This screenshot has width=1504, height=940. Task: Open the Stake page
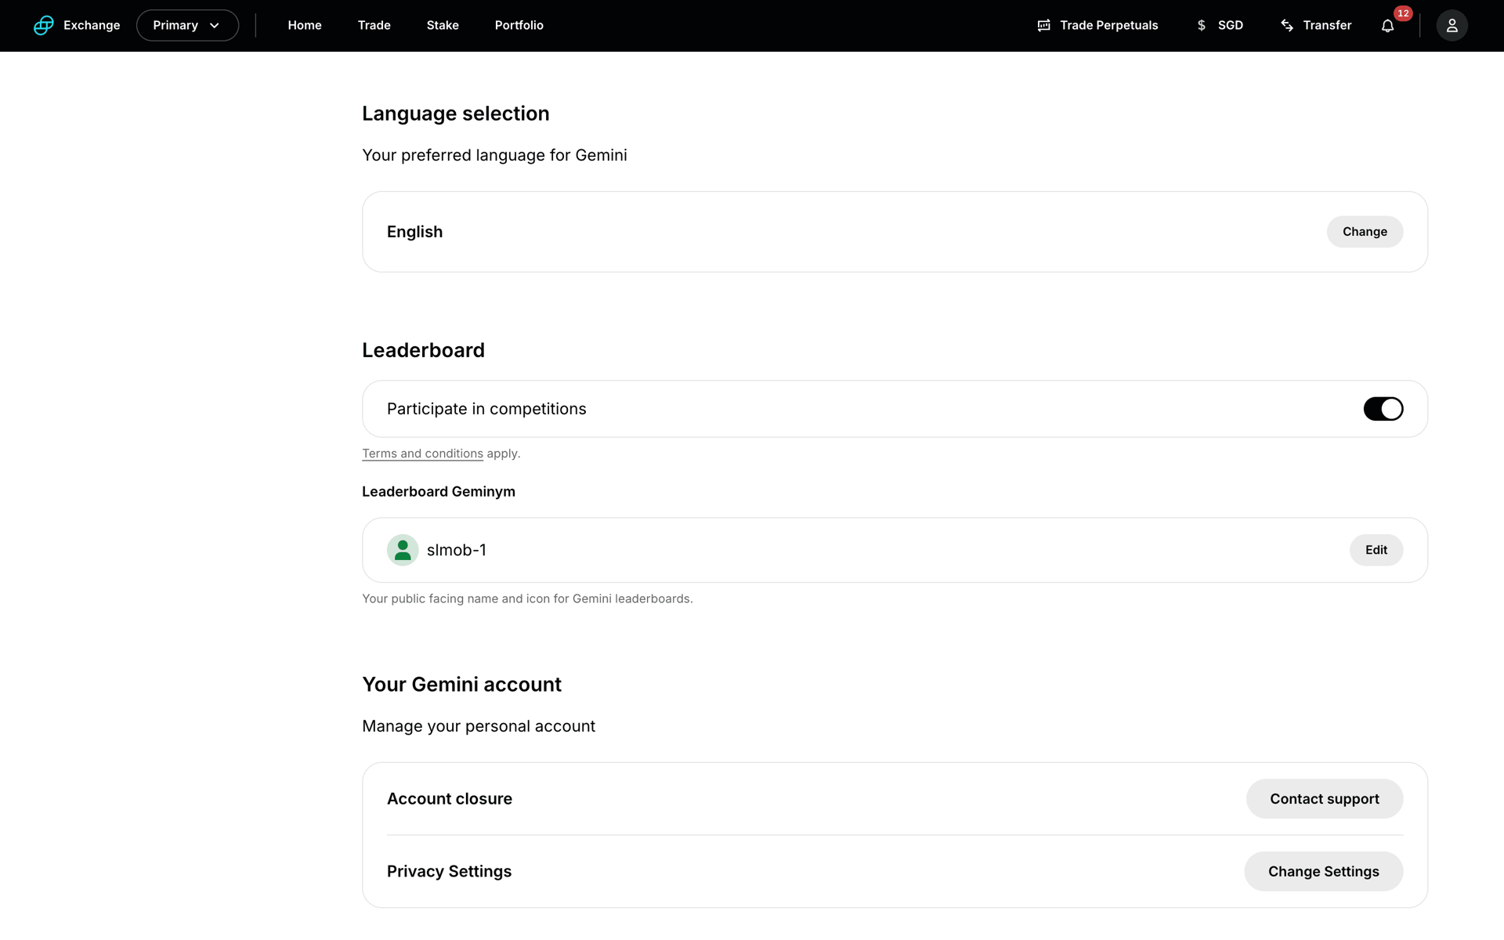tap(443, 25)
